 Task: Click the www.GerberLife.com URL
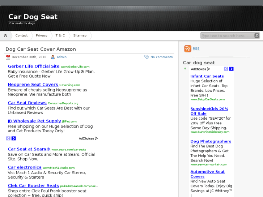tap(75, 67)
